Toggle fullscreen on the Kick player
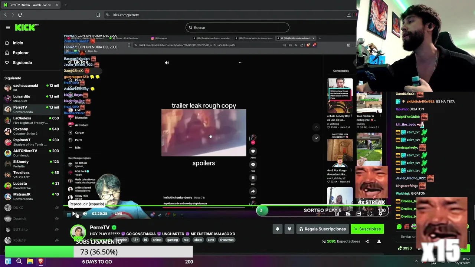The image size is (475, 267). click(x=370, y=214)
